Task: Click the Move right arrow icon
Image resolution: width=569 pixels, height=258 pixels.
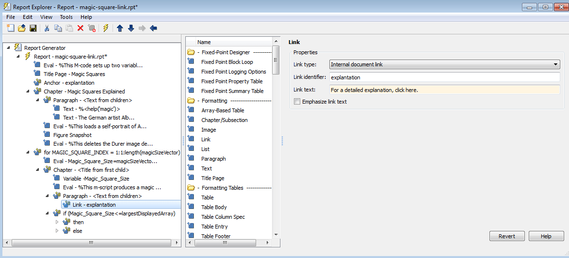Action: (142, 28)
